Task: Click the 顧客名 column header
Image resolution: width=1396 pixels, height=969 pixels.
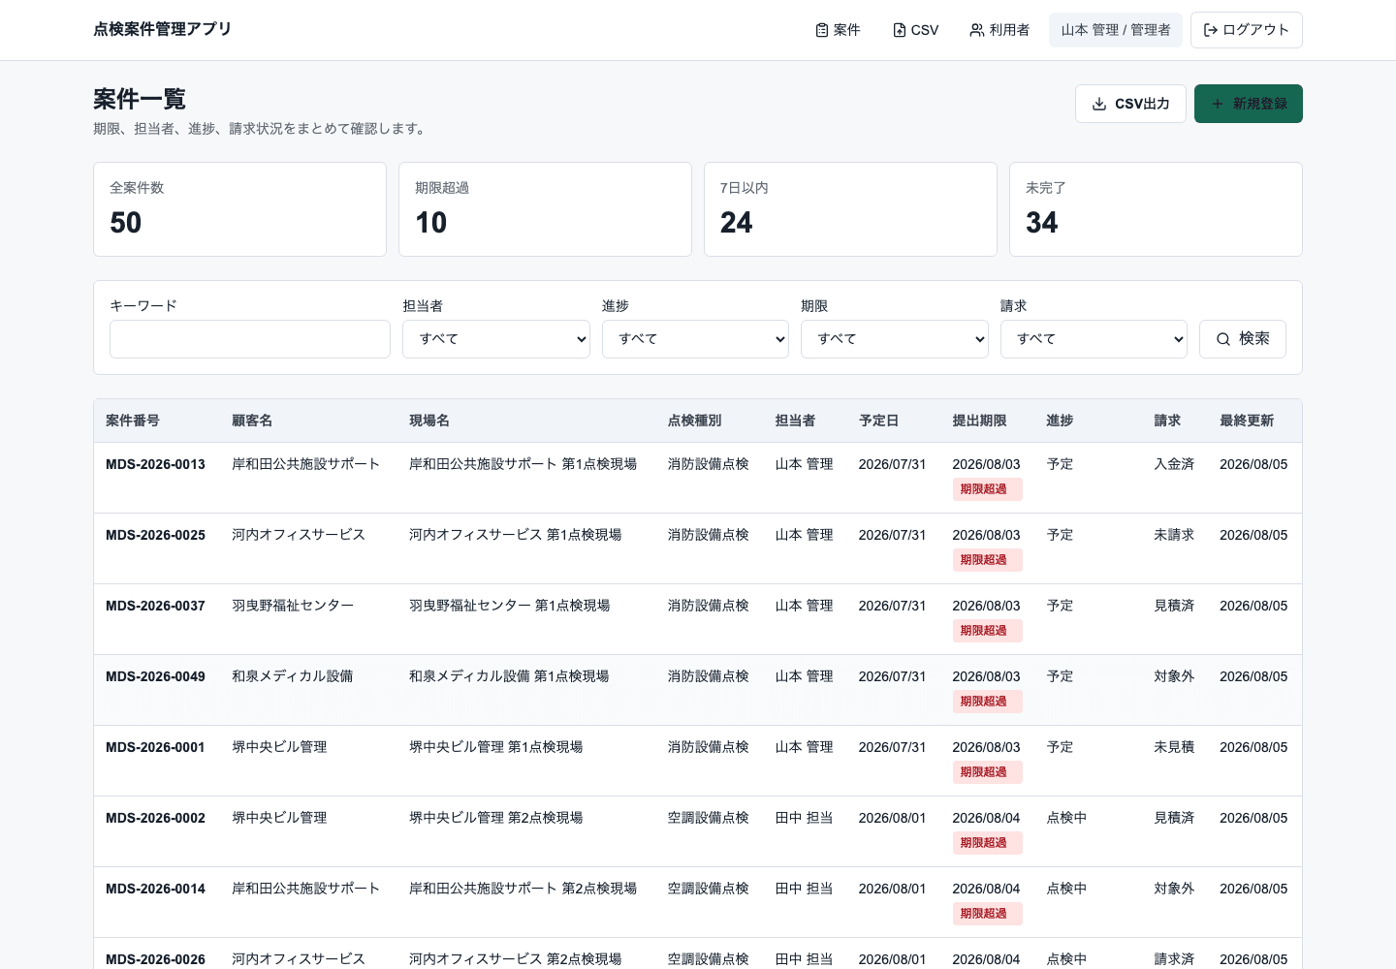Action: (252, 421)
